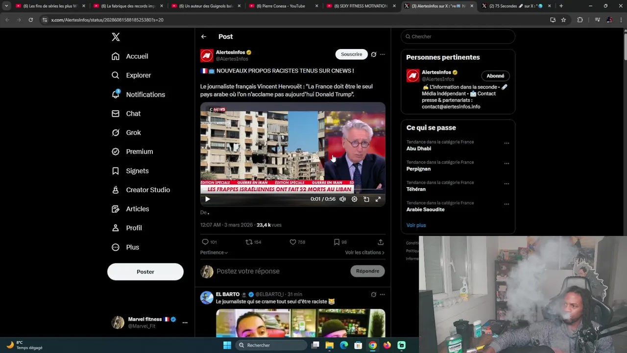Open Notifications page
627x353 pixels.
[x=138, y=95]
